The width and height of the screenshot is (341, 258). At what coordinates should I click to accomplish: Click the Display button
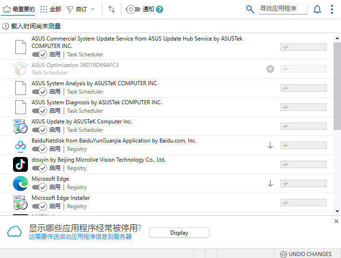point(179,233)
